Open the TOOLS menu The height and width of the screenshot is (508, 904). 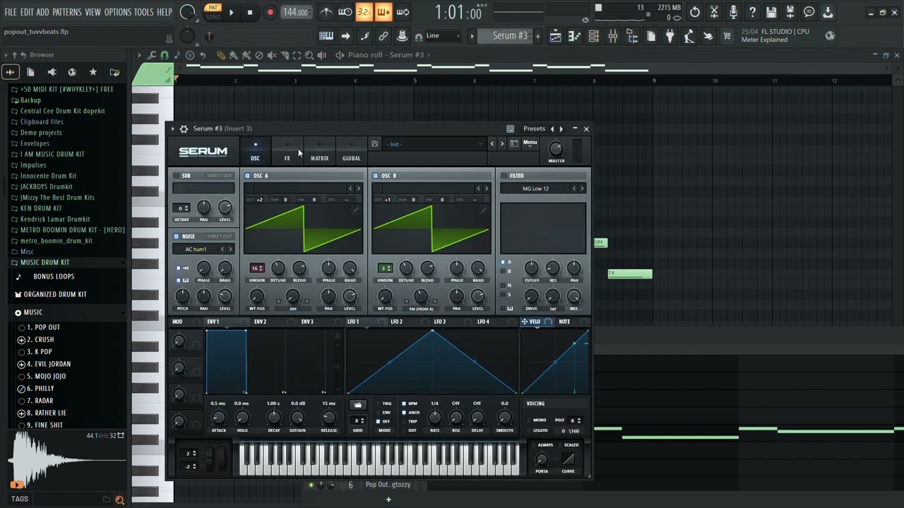pos(143,12)
